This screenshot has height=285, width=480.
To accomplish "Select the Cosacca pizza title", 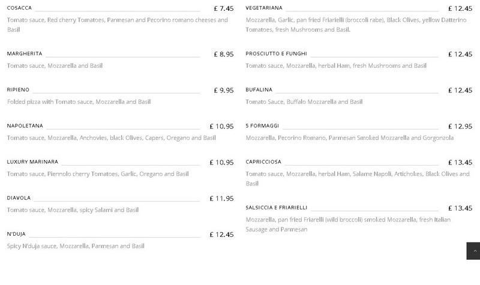I will pyautogui.click(x=19, y=8).
